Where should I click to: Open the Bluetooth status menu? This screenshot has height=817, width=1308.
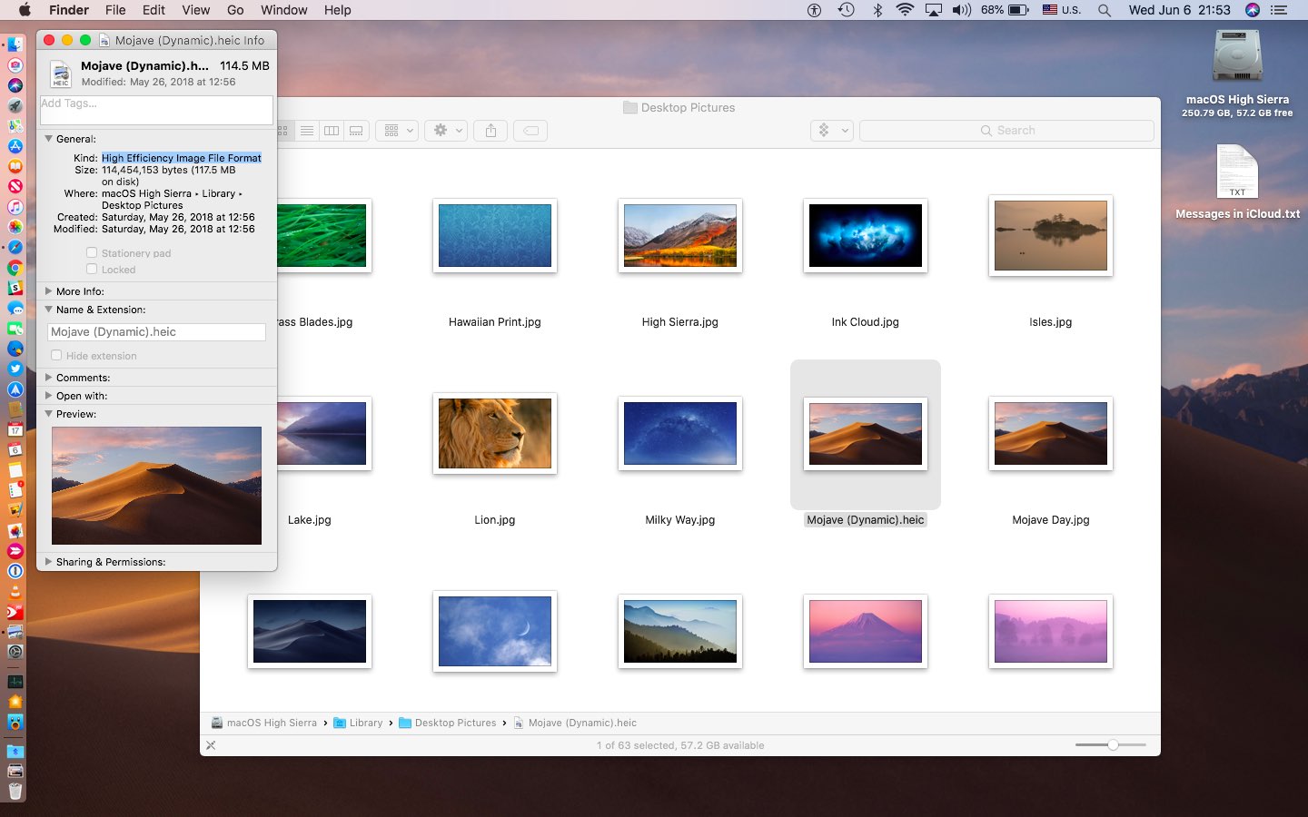tap(877, 10)
